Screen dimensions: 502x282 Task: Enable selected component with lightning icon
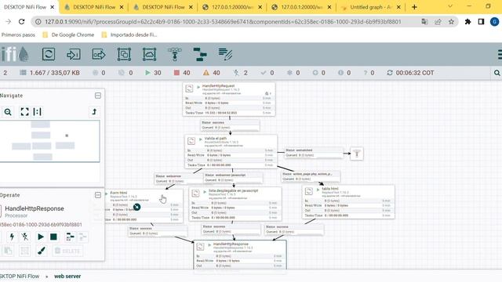[12, 237]
